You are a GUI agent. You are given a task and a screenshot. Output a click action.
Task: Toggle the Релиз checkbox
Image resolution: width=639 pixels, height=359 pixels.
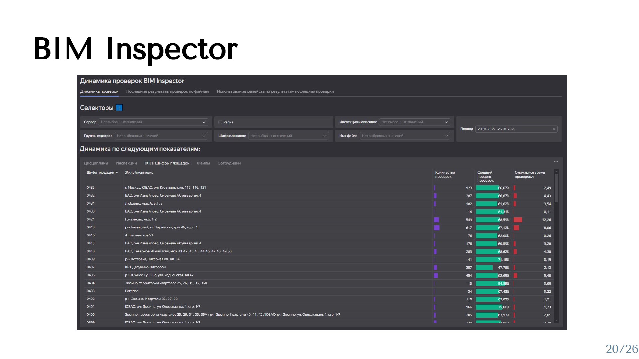click(220, 122)
